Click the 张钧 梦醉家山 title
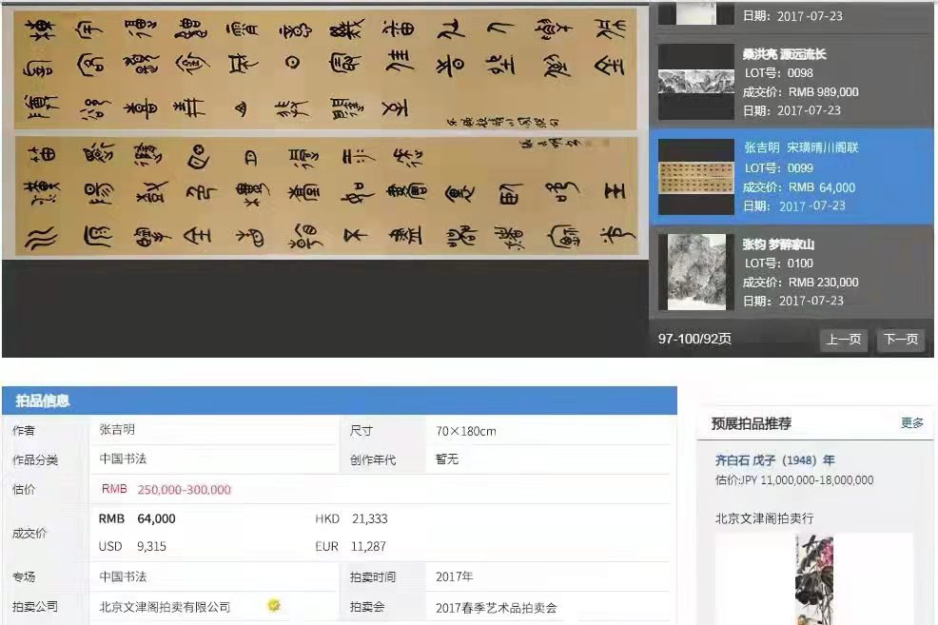938x625 pixels. click(778, 244)
